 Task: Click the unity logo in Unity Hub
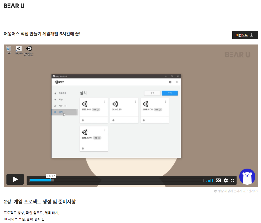coord(59,82)
